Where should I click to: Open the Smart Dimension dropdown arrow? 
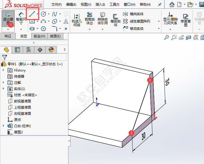click(x=21, y=29)
